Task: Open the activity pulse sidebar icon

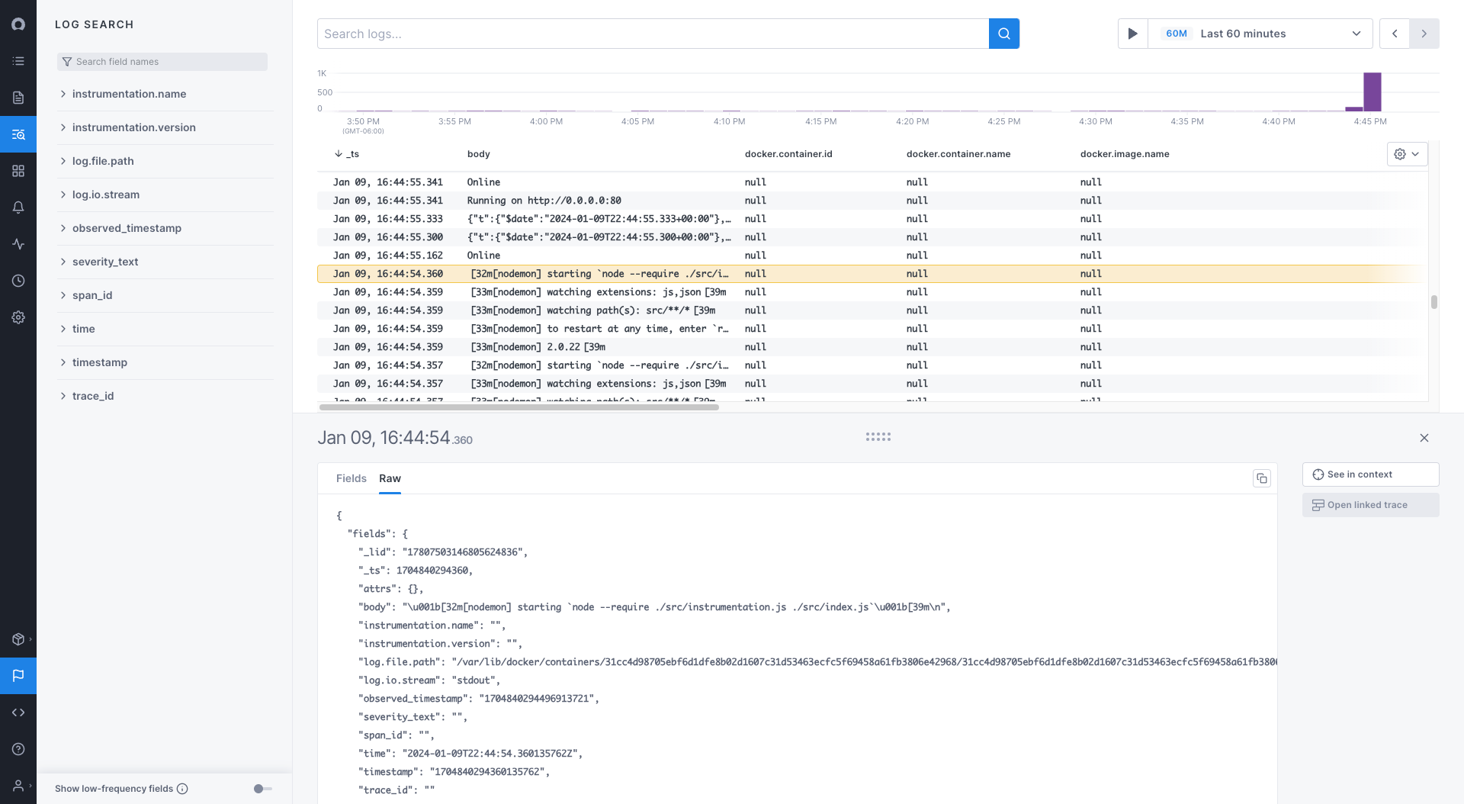Action: tap(18, 244)
